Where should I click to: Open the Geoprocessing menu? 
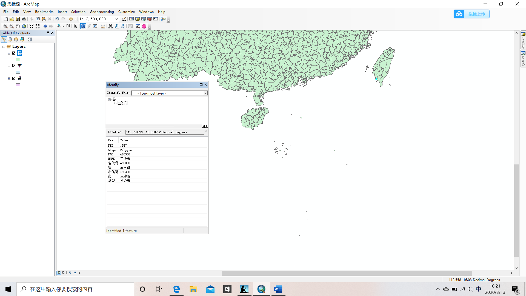(x=102, y=12)
